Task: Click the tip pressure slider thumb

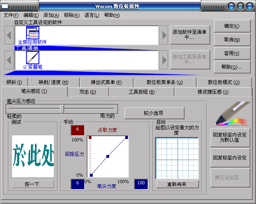Action: [x=62, y=109]
